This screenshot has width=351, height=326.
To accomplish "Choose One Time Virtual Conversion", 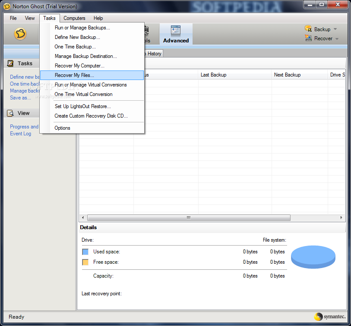I will [92, 94].
